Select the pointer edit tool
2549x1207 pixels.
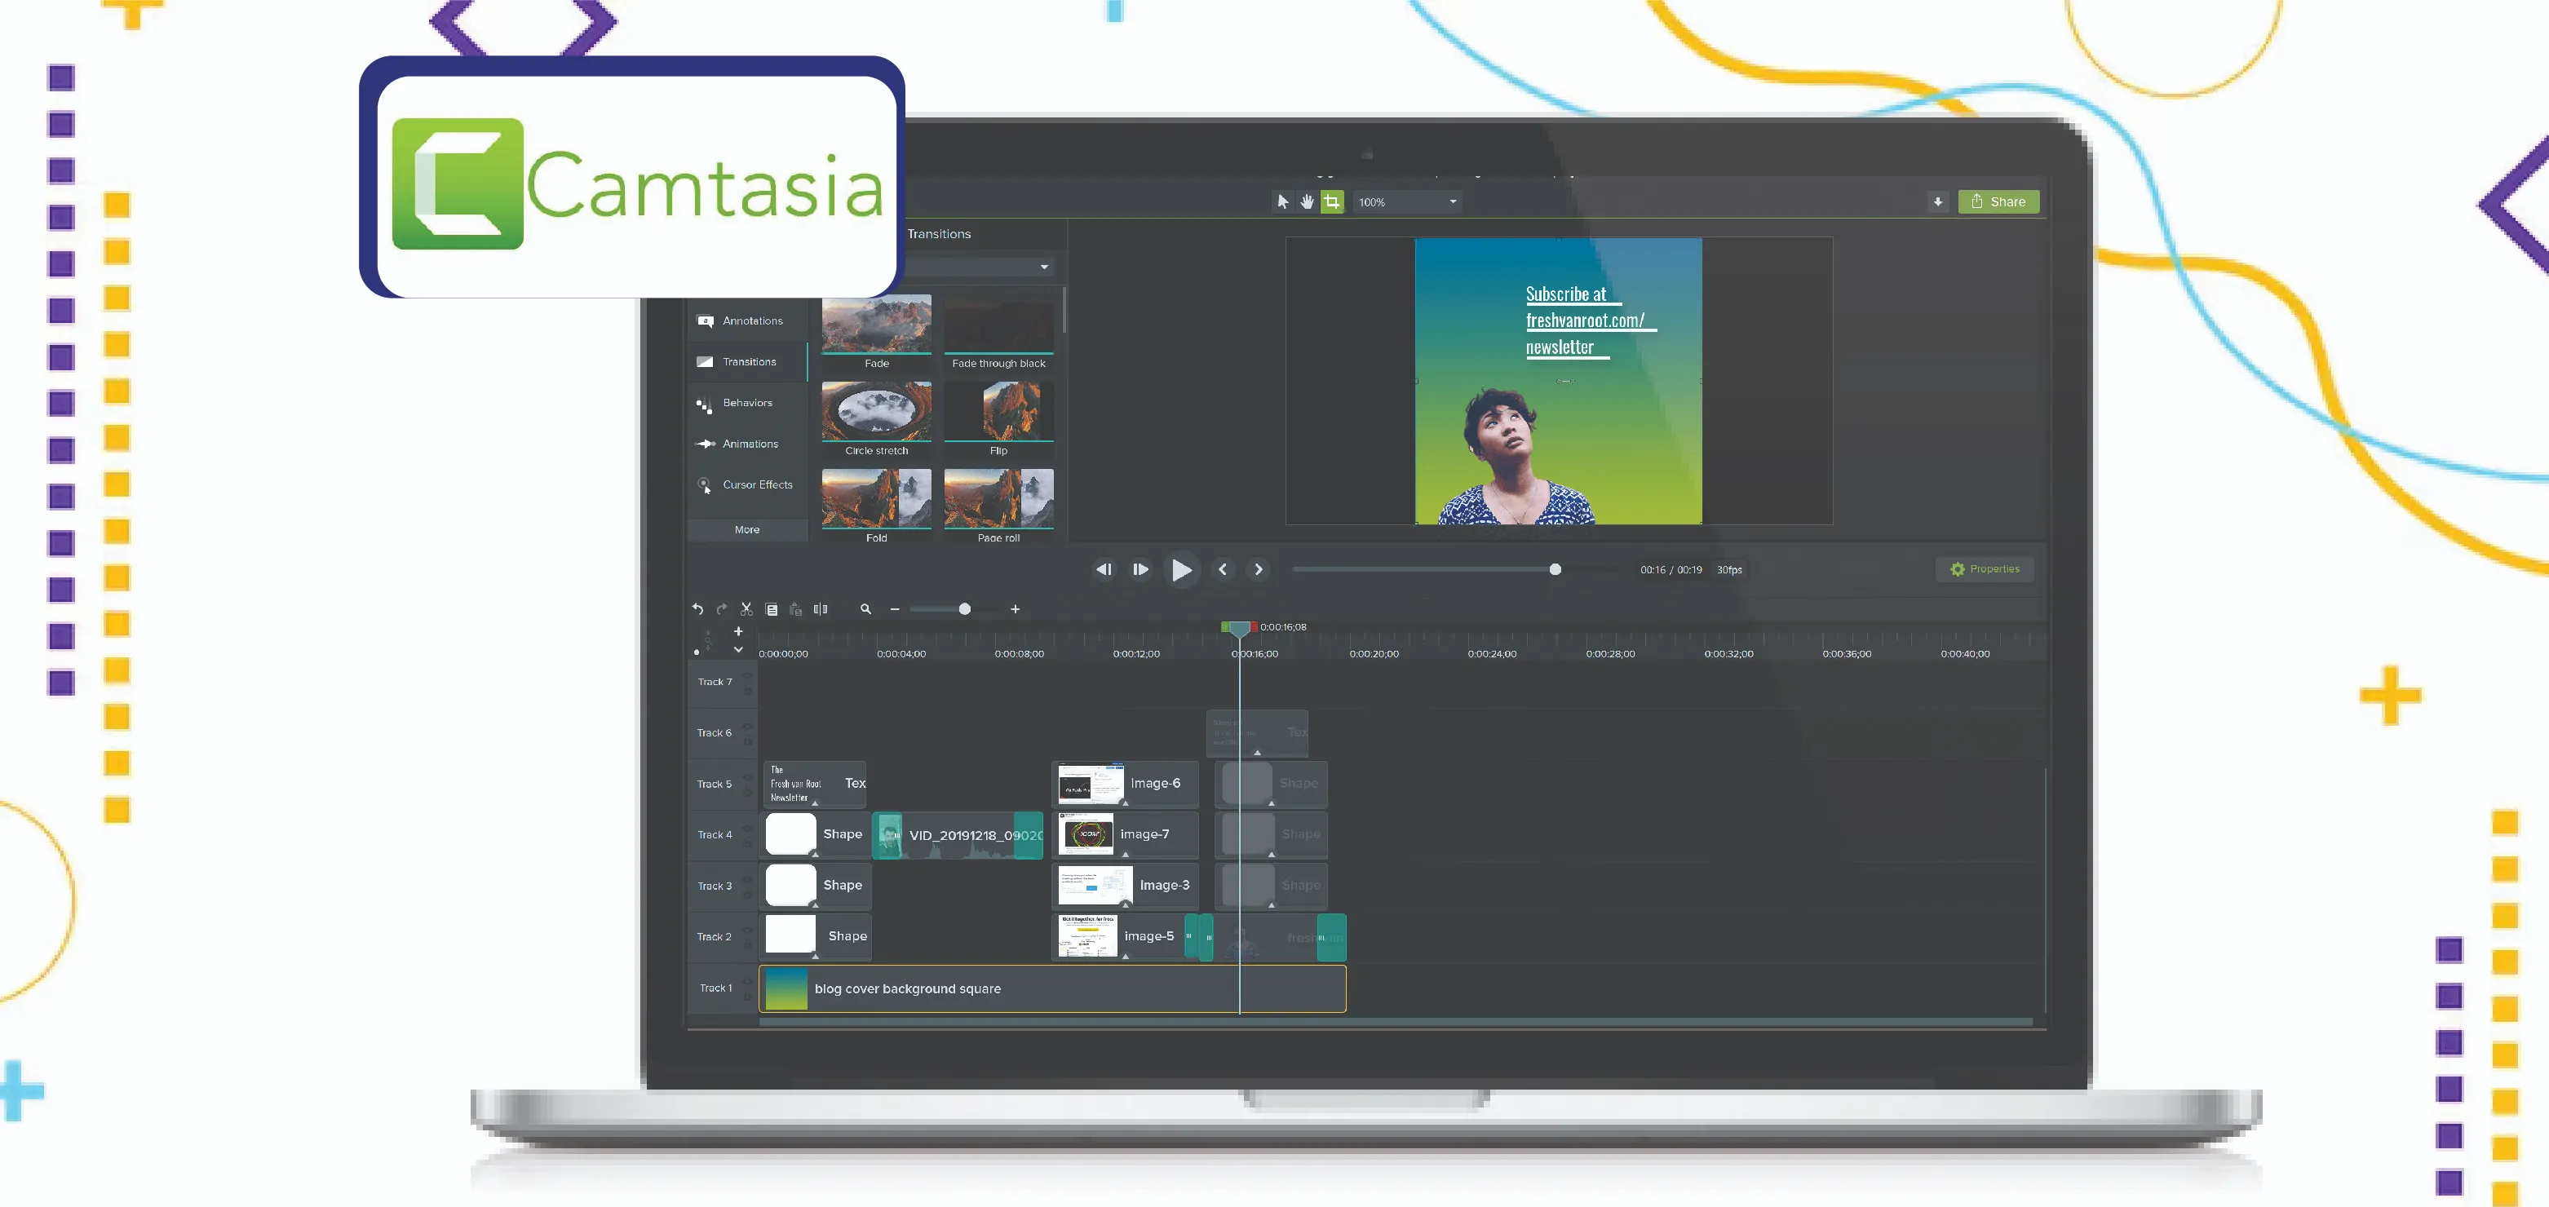tap(1282, 201)
